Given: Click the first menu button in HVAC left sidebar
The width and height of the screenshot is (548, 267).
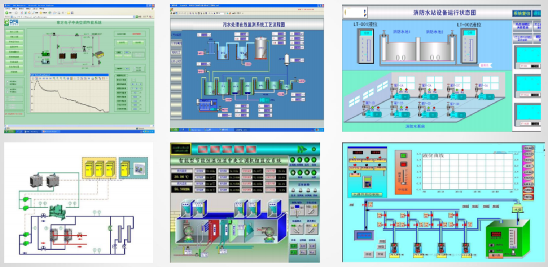Looking at the screenshot, I should click(x=15, y=32).
